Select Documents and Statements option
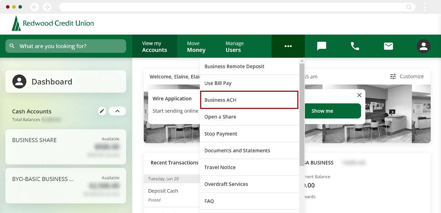Screen dimensions: 441x213 pyautogui.click(x=249, y=150)
